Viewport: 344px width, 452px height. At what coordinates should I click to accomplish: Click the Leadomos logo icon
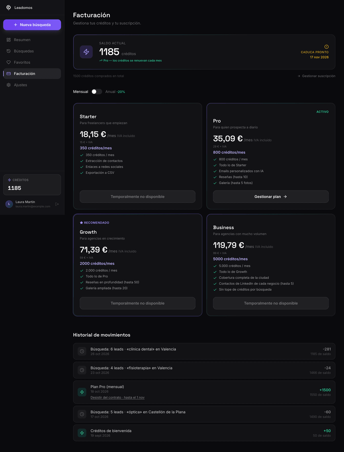(9, 7)
